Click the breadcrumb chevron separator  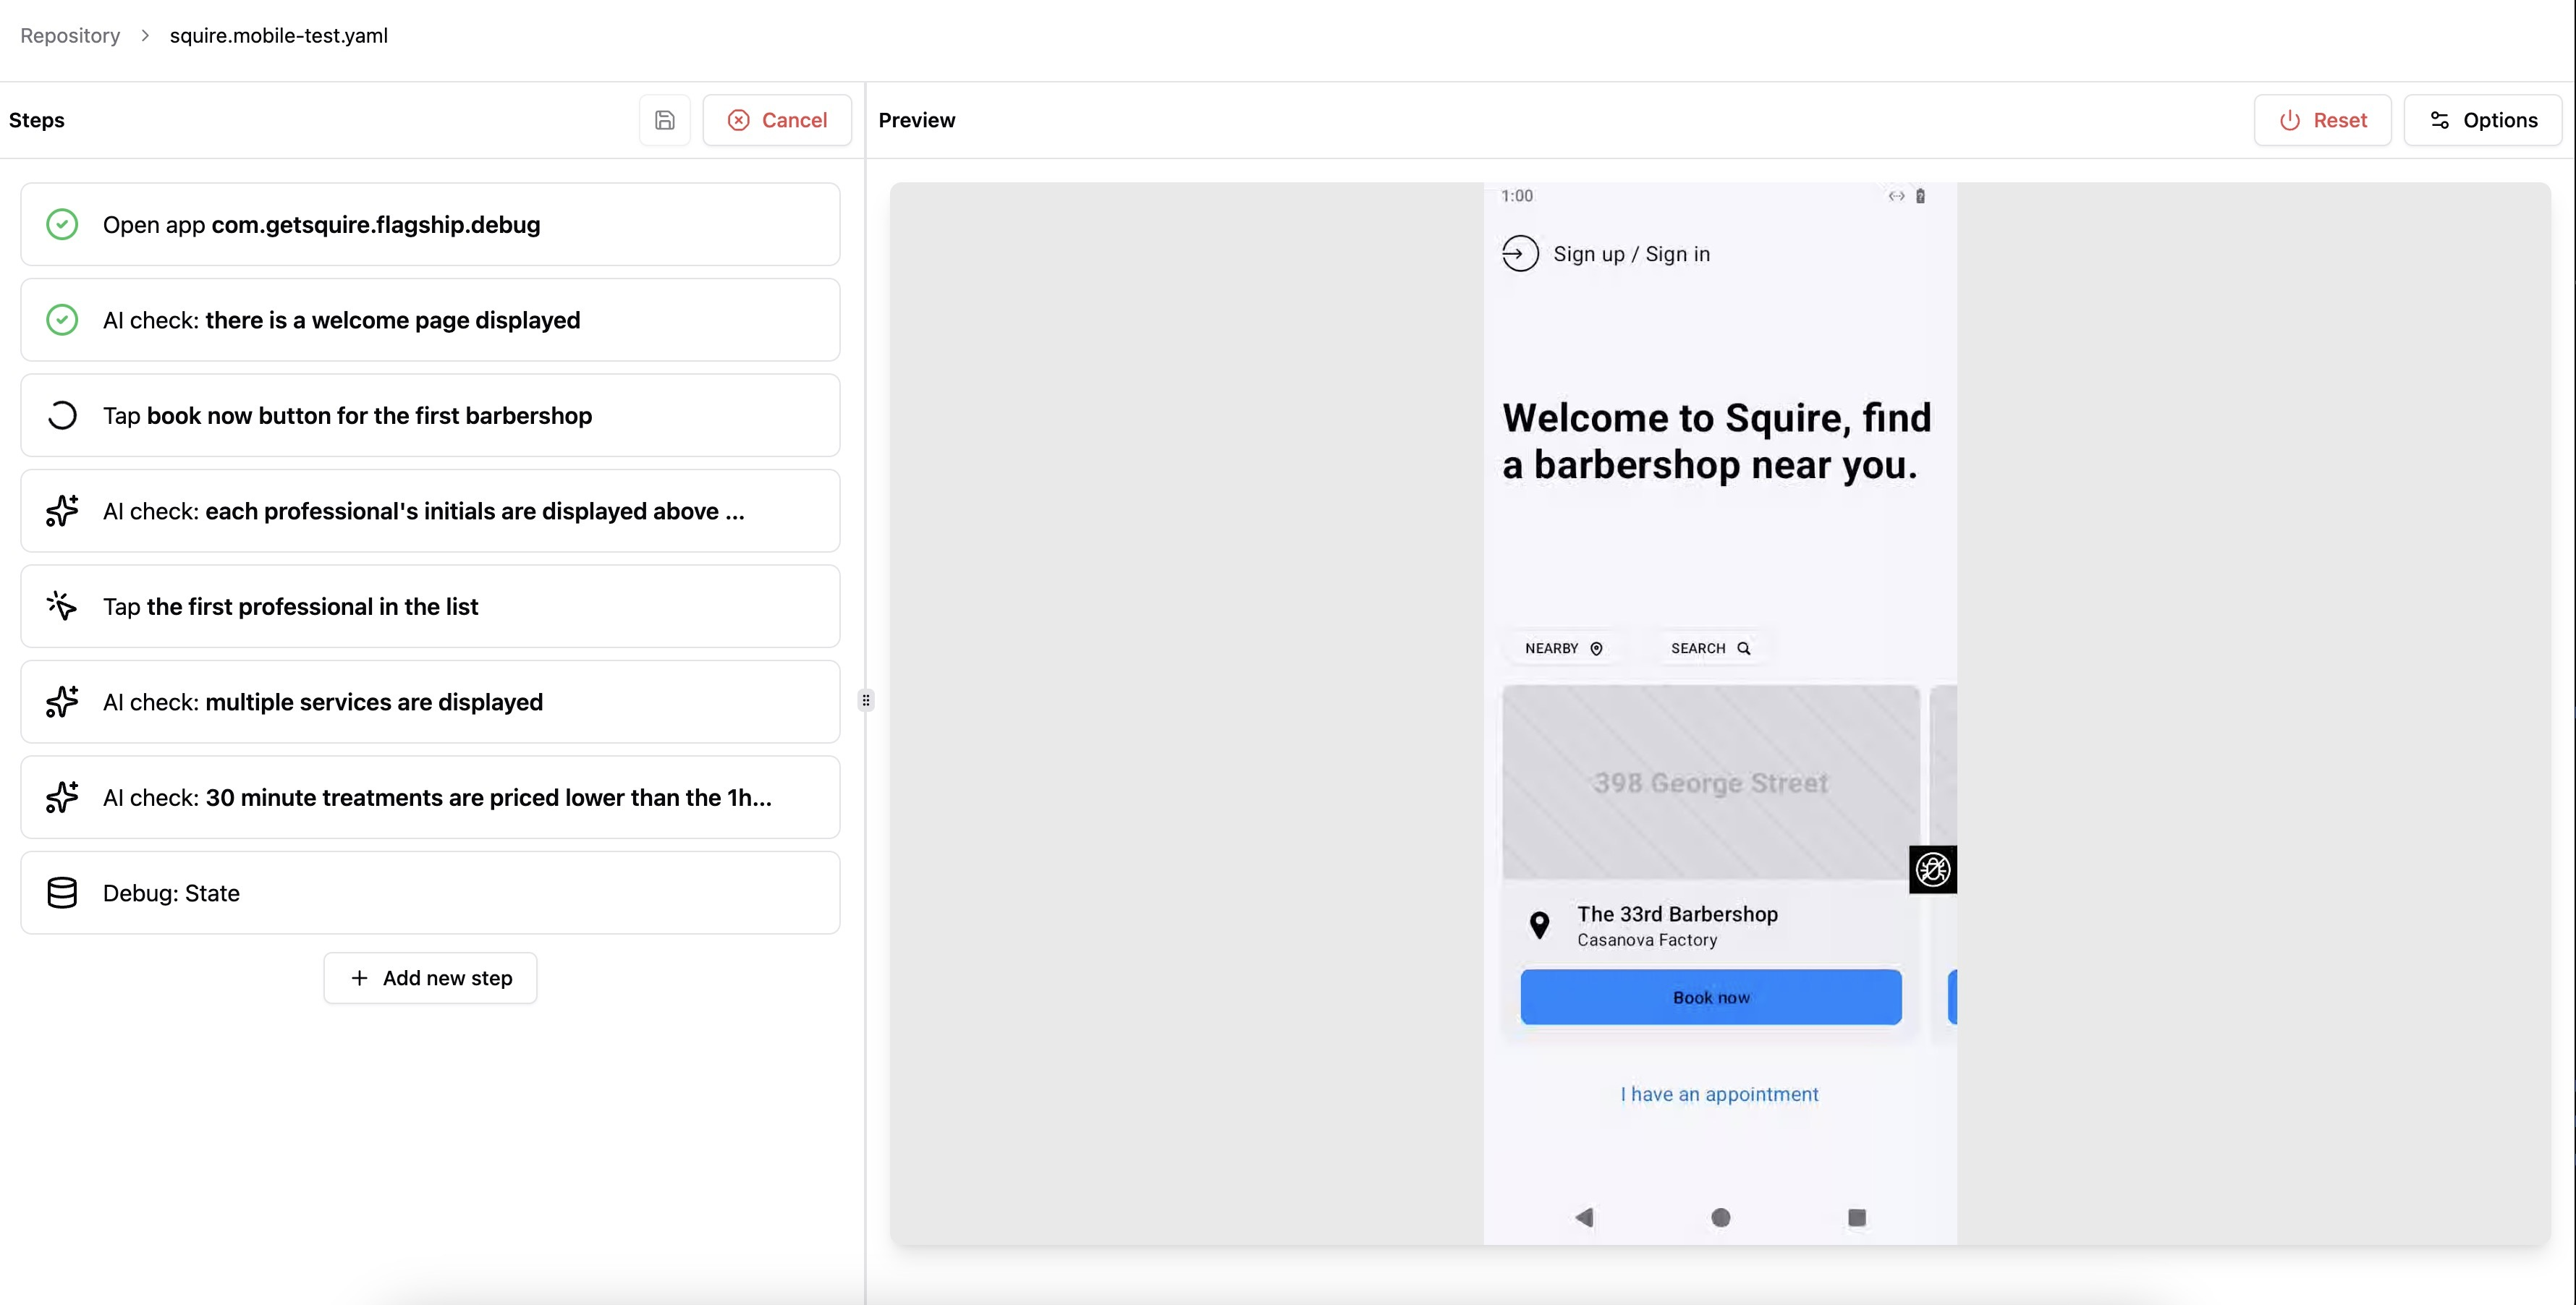(145, 35)
